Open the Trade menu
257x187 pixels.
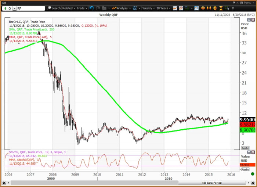82,8
